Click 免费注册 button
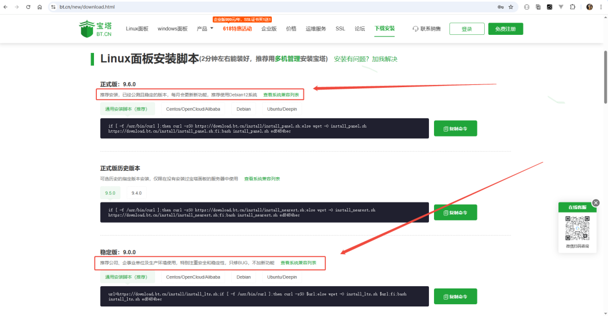The width and height of the screenshot is (608, 316). [x=506, y=29]
